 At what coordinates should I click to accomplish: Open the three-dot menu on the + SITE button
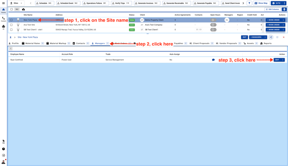coord(284,3)
